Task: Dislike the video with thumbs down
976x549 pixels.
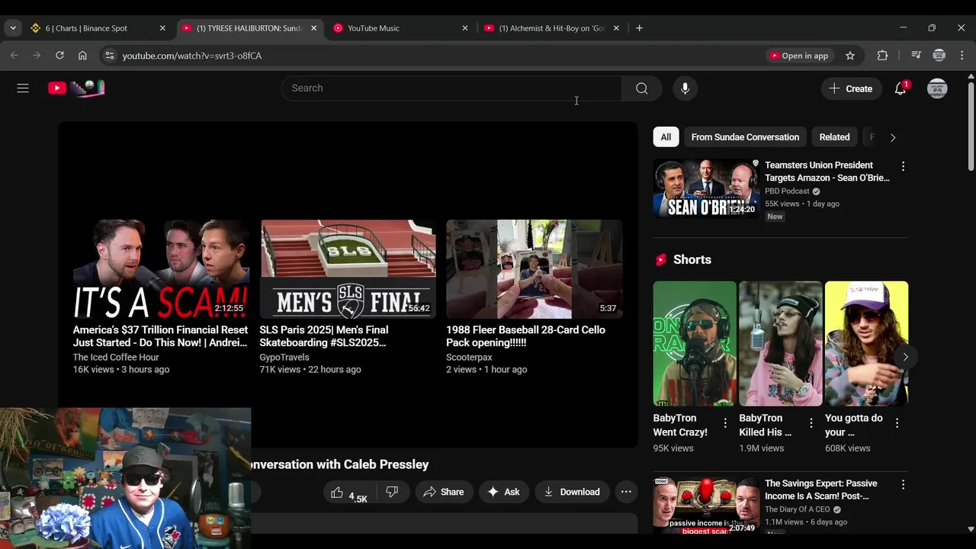Action: 392,492
